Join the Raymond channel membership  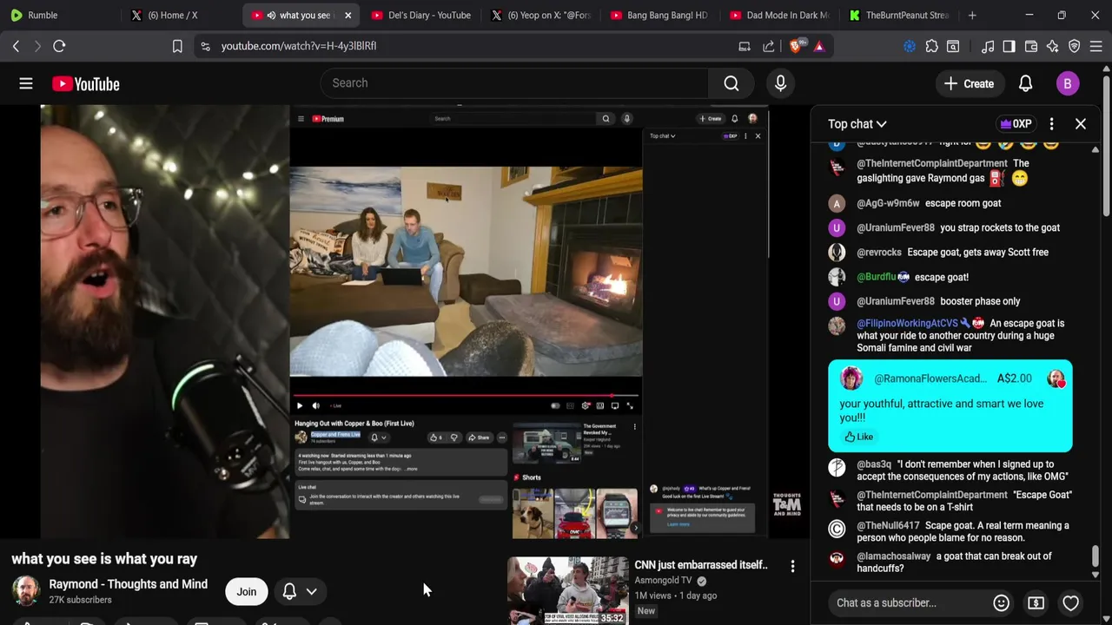point(247,592)
